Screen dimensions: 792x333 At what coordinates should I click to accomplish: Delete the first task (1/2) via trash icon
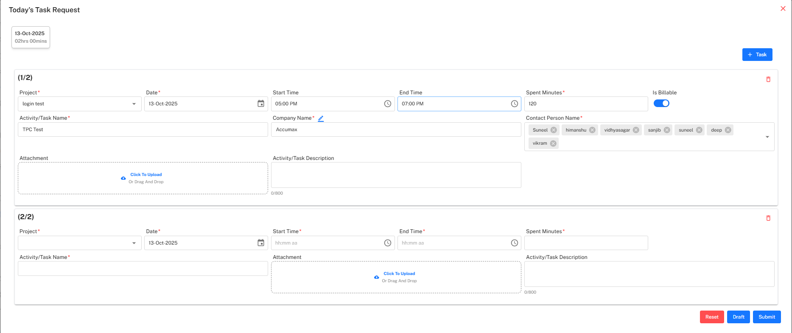(768, 80)
